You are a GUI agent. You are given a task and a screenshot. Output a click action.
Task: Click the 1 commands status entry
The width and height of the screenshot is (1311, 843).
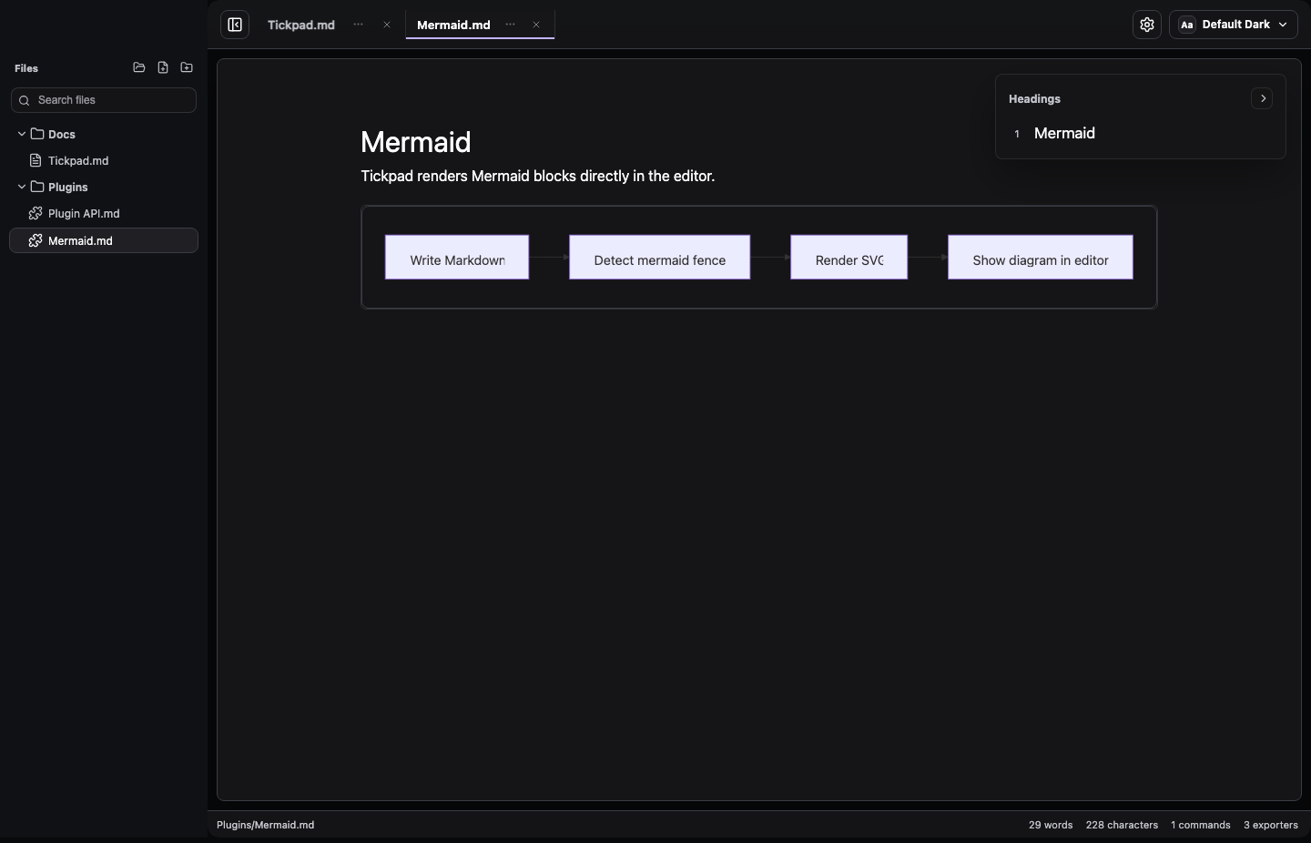click(x=1201, y=825)
